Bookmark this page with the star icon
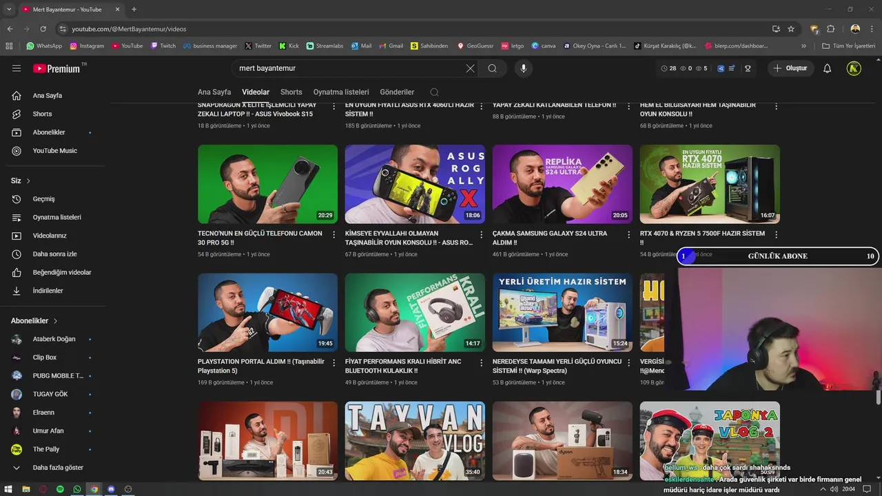Image resolution: width=882 pixels, height=496 pixels. [791, 29]
